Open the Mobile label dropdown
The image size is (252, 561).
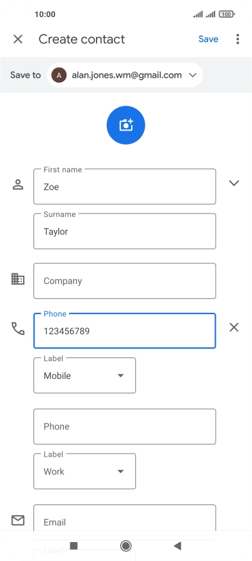click(x=85, y=375)
